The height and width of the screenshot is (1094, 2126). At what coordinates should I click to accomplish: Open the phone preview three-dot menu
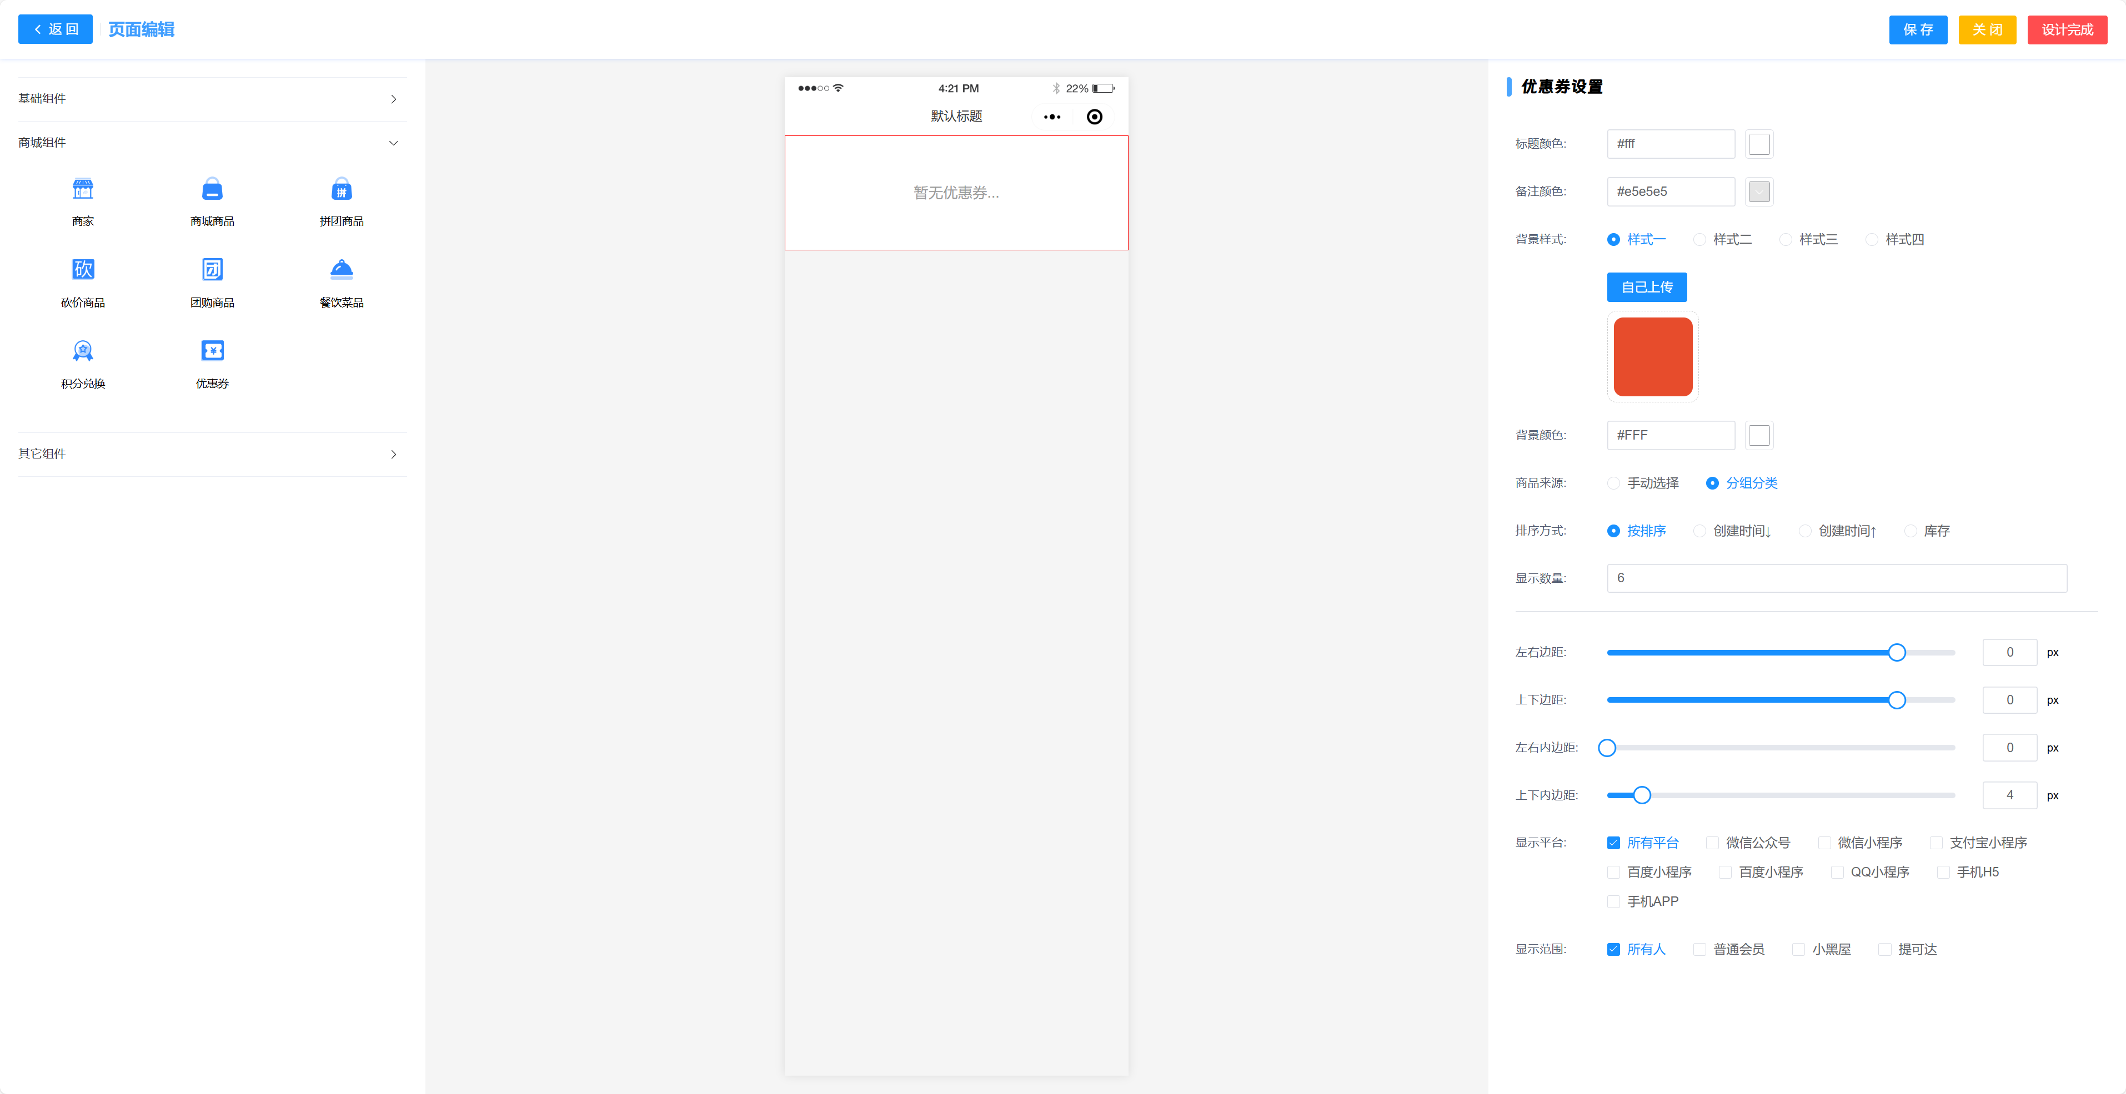tap(1051, 117)
